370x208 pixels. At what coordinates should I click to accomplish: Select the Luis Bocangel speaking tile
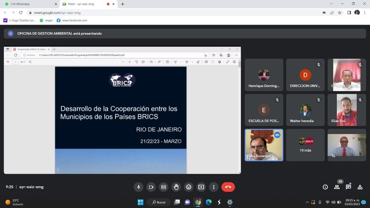point(264,145)
